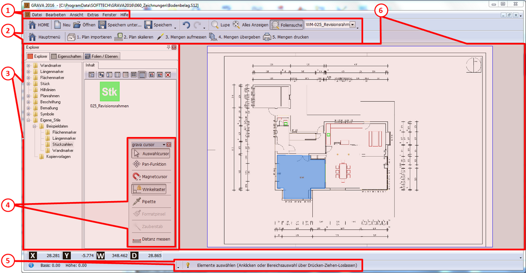Start step 5. Mengen drucken
526x273 pixels.
pyautogui.click(x=286, y=37)
